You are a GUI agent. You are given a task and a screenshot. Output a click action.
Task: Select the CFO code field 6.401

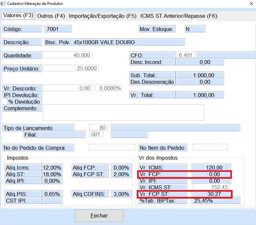185,55
